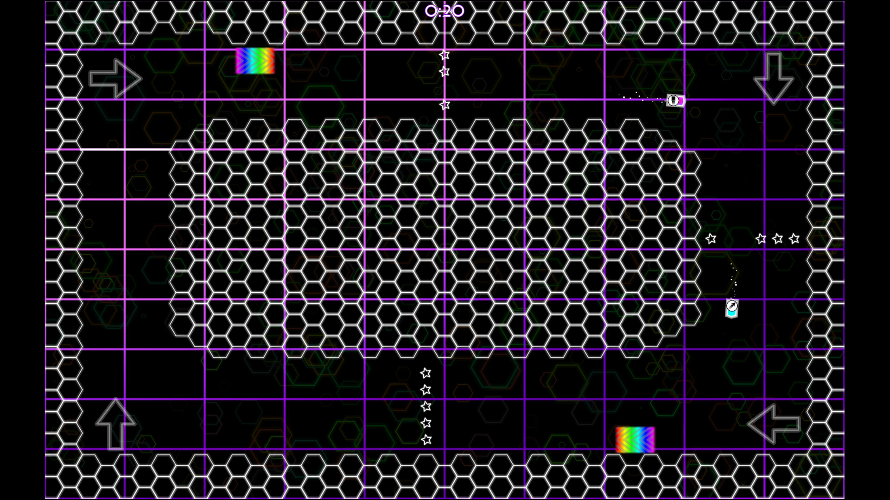Screen dimensions: 890x500
Task: Click the rainbow boost pad near the top
Action: click(x=255, y=61)
